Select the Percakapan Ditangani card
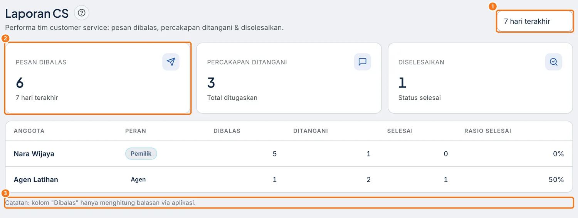The image size is (578, 218). 289,78
